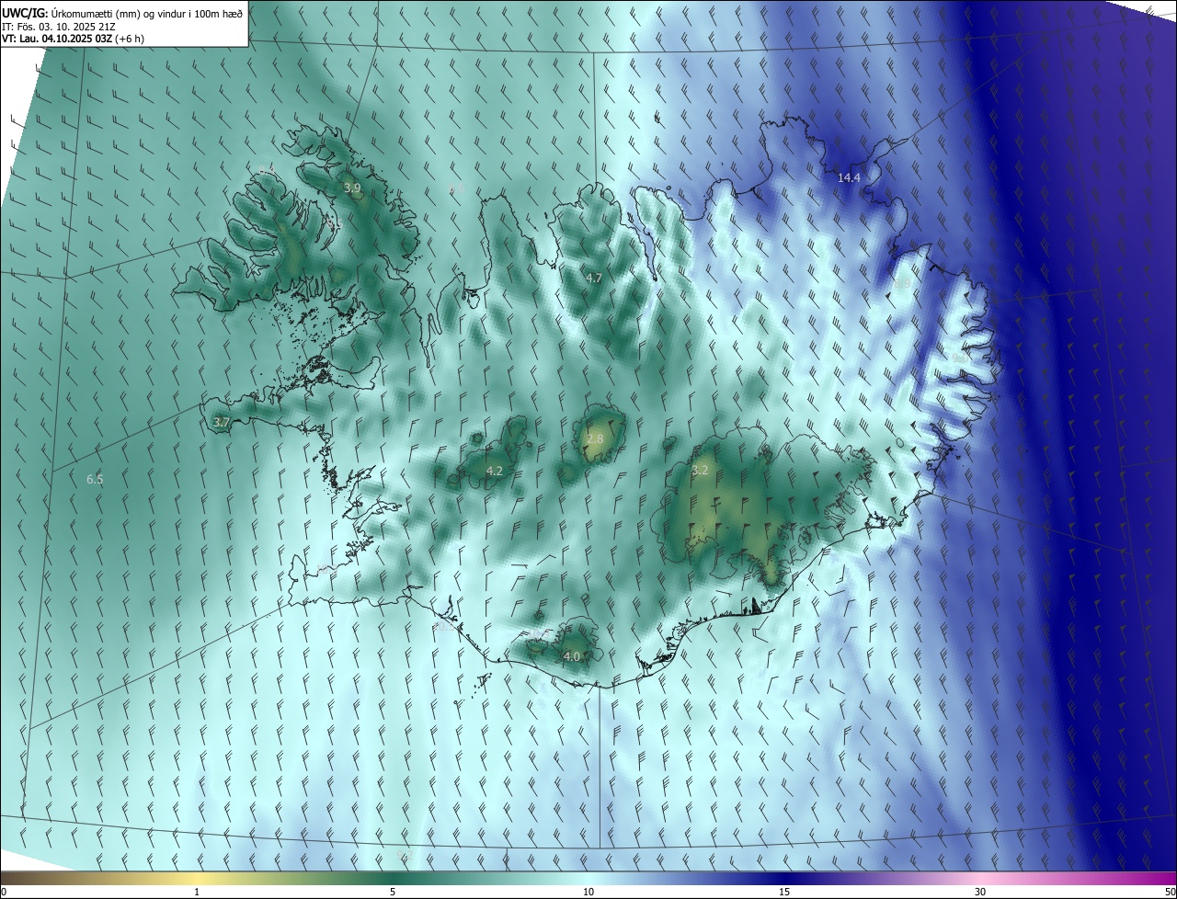
Task: Click the 3.2 value on the large southeast glacier
Action: pyautogui.click(x=700, y=470)
